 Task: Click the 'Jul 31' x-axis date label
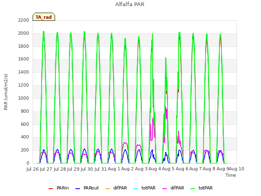click(x=101, y=169)
